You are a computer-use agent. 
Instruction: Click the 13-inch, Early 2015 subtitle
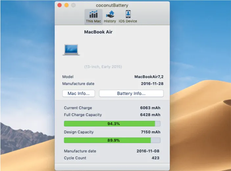point(103,66)
